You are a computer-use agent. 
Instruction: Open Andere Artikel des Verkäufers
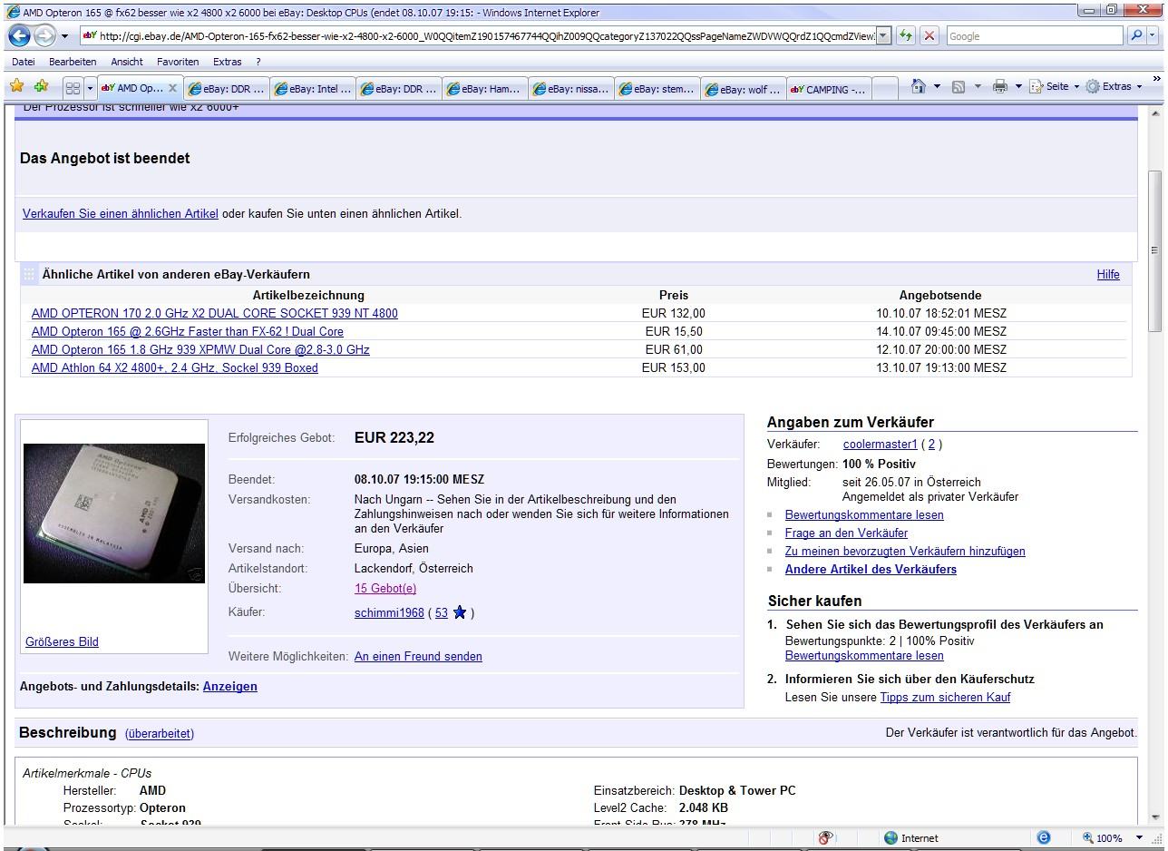point(871,569)
